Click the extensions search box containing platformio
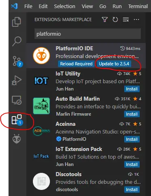 click(88, 34)
